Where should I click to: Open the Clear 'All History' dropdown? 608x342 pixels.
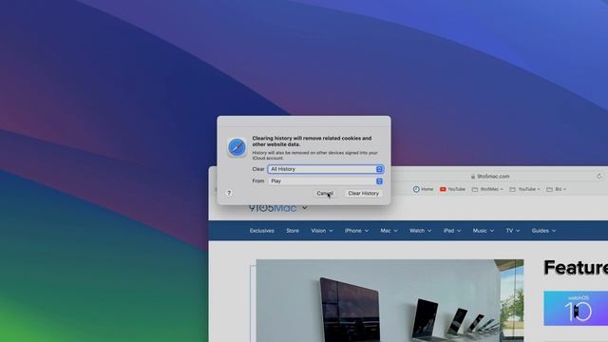[326, 169]
